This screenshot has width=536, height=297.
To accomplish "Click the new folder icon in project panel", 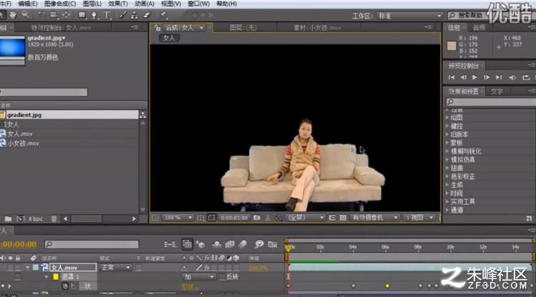I will pyautogui.click(x=8, y=218).
